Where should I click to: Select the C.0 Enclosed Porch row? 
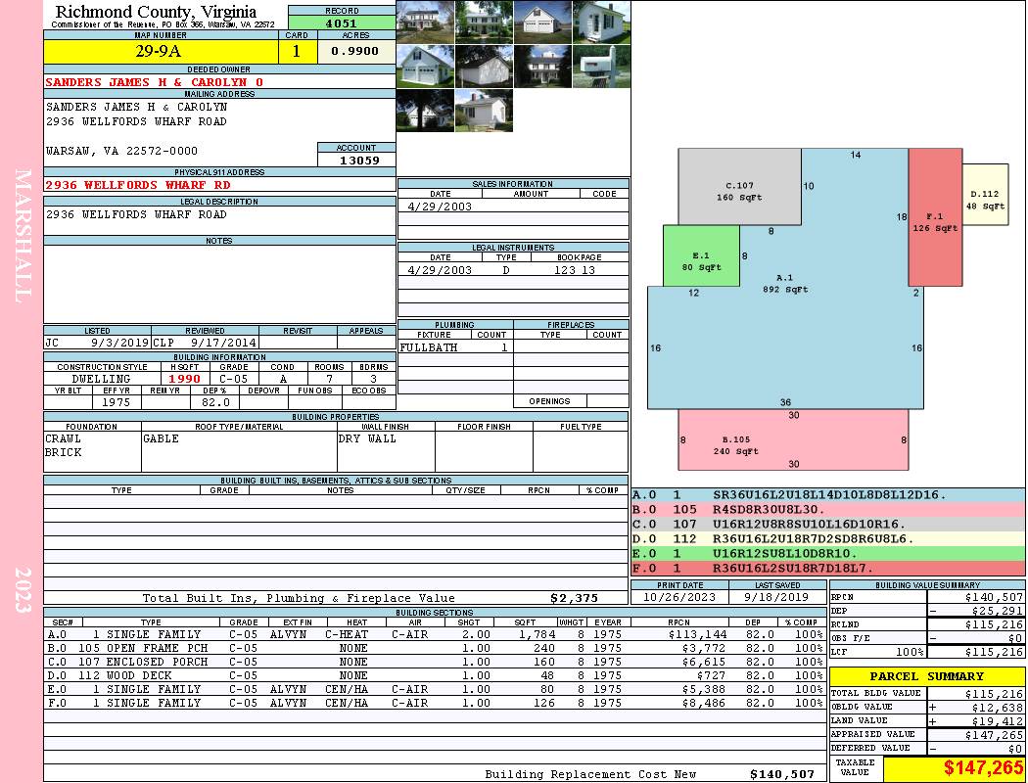(x=434, y=662)
